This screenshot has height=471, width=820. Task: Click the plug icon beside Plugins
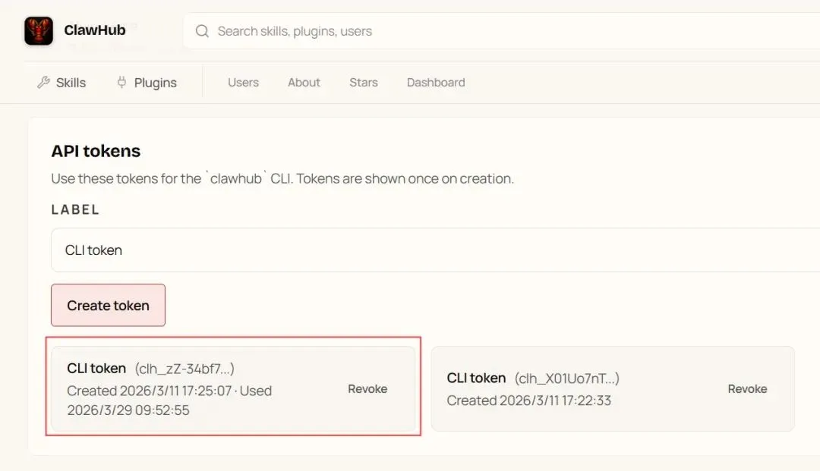(121, 82)
